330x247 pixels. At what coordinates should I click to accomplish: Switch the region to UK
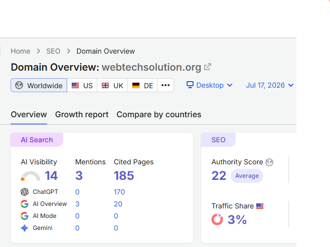pyautogui.click(x=112, y=85)
